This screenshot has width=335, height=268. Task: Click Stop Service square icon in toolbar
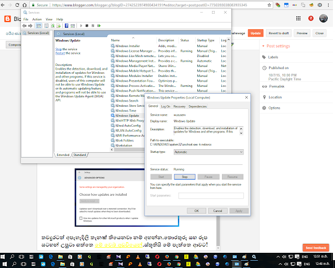click(87, 26)
